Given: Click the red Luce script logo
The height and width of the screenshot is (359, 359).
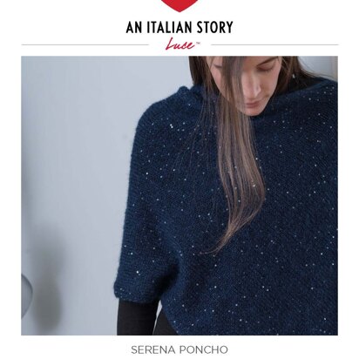Looking at the screenshot, I should click(x=179, y=45).
